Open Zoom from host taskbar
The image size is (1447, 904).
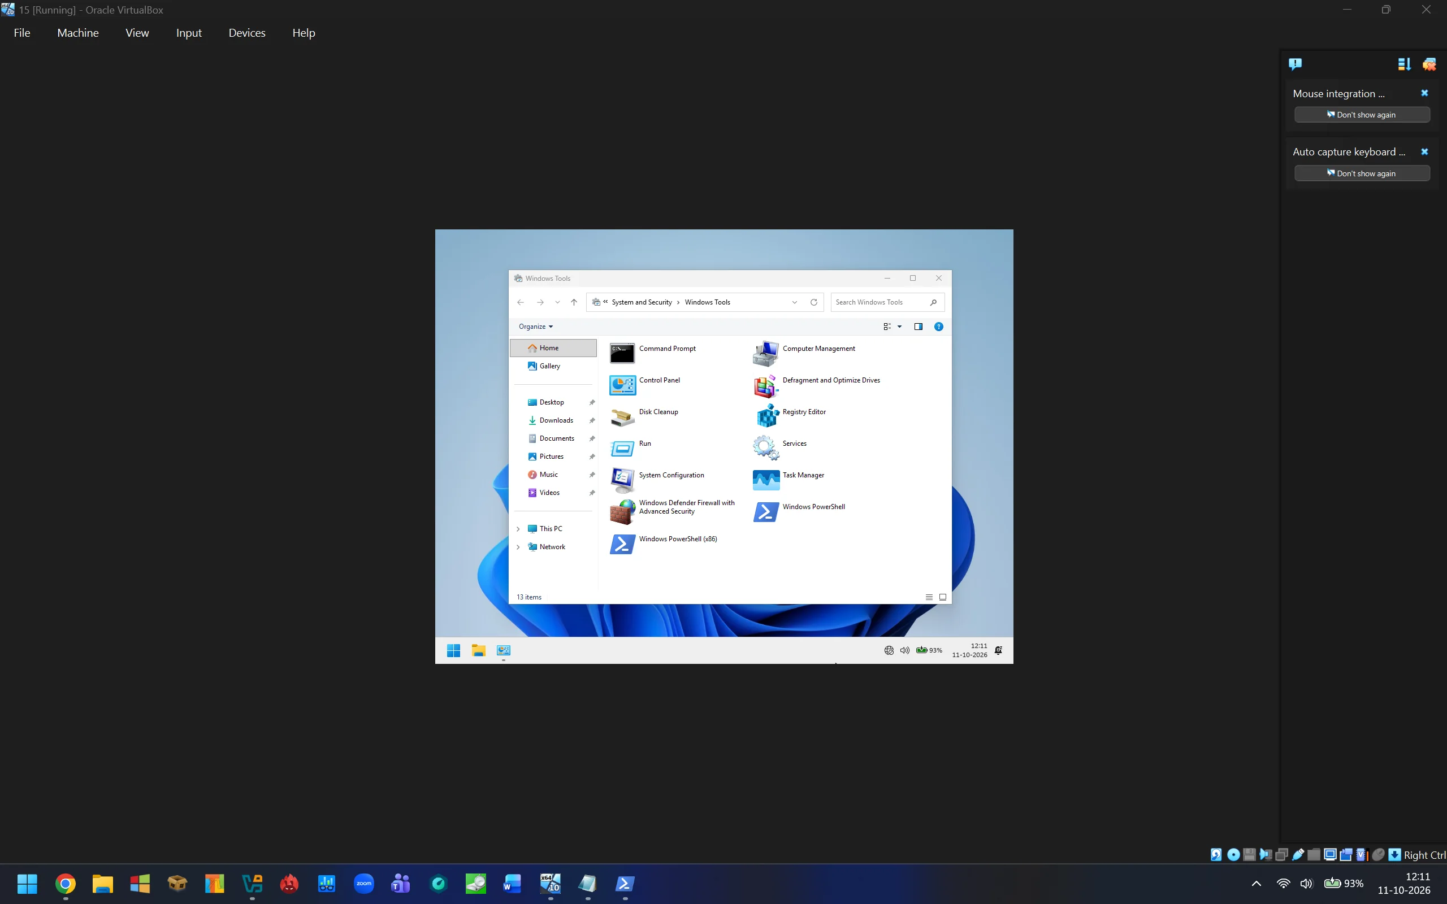(363, 883)
